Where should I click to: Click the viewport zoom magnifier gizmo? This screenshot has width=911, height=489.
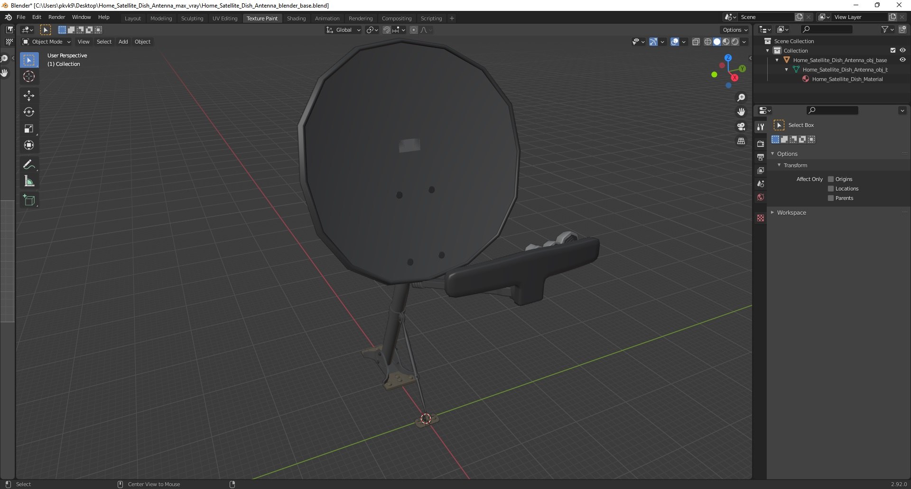(741, 98)
